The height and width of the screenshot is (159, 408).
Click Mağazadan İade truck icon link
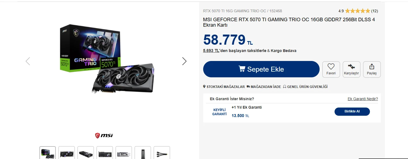tap(264, 87)
